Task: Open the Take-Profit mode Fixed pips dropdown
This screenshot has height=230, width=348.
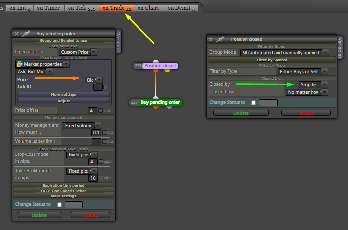Action: click(x=81, y=171)
